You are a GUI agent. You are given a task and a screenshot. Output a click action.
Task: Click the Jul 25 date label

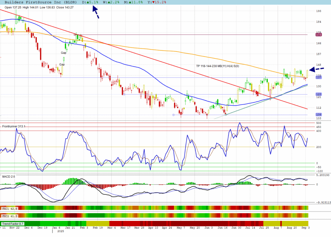264,228
